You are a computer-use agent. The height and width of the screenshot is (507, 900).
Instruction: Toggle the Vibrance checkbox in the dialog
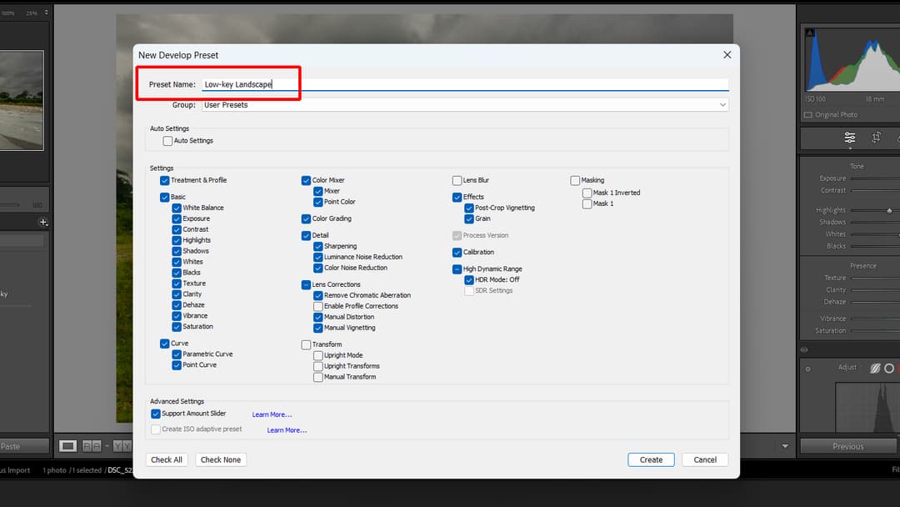177,316
